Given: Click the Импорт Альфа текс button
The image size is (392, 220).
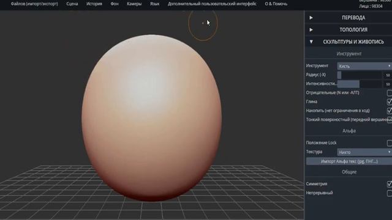Looking at the screenshot, I should tap(349, 161).
